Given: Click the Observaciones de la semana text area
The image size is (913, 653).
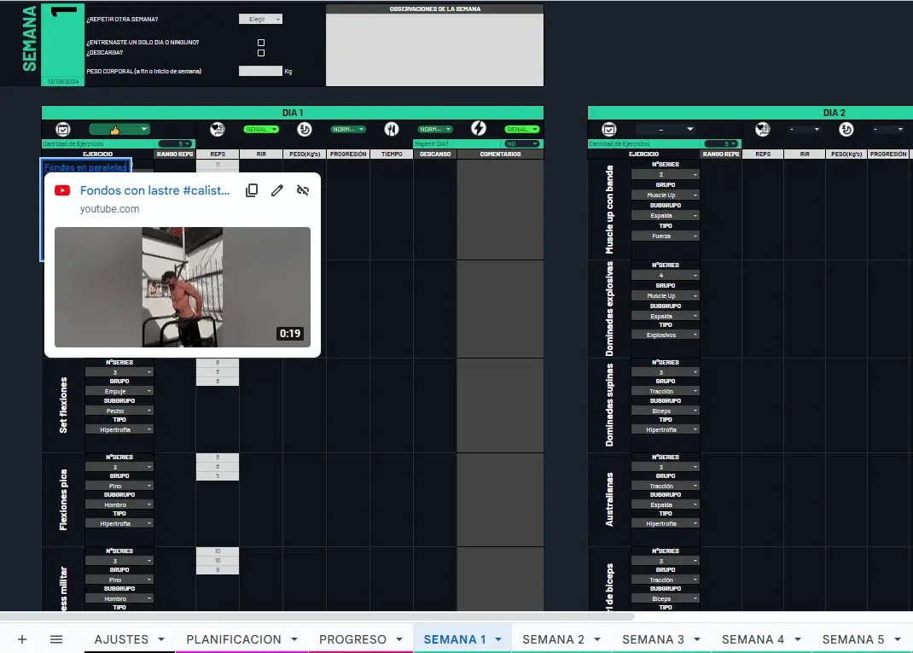Looking at the screenshot, I should (434, 50).
